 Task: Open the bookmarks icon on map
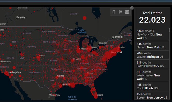[x=114, y=12]
